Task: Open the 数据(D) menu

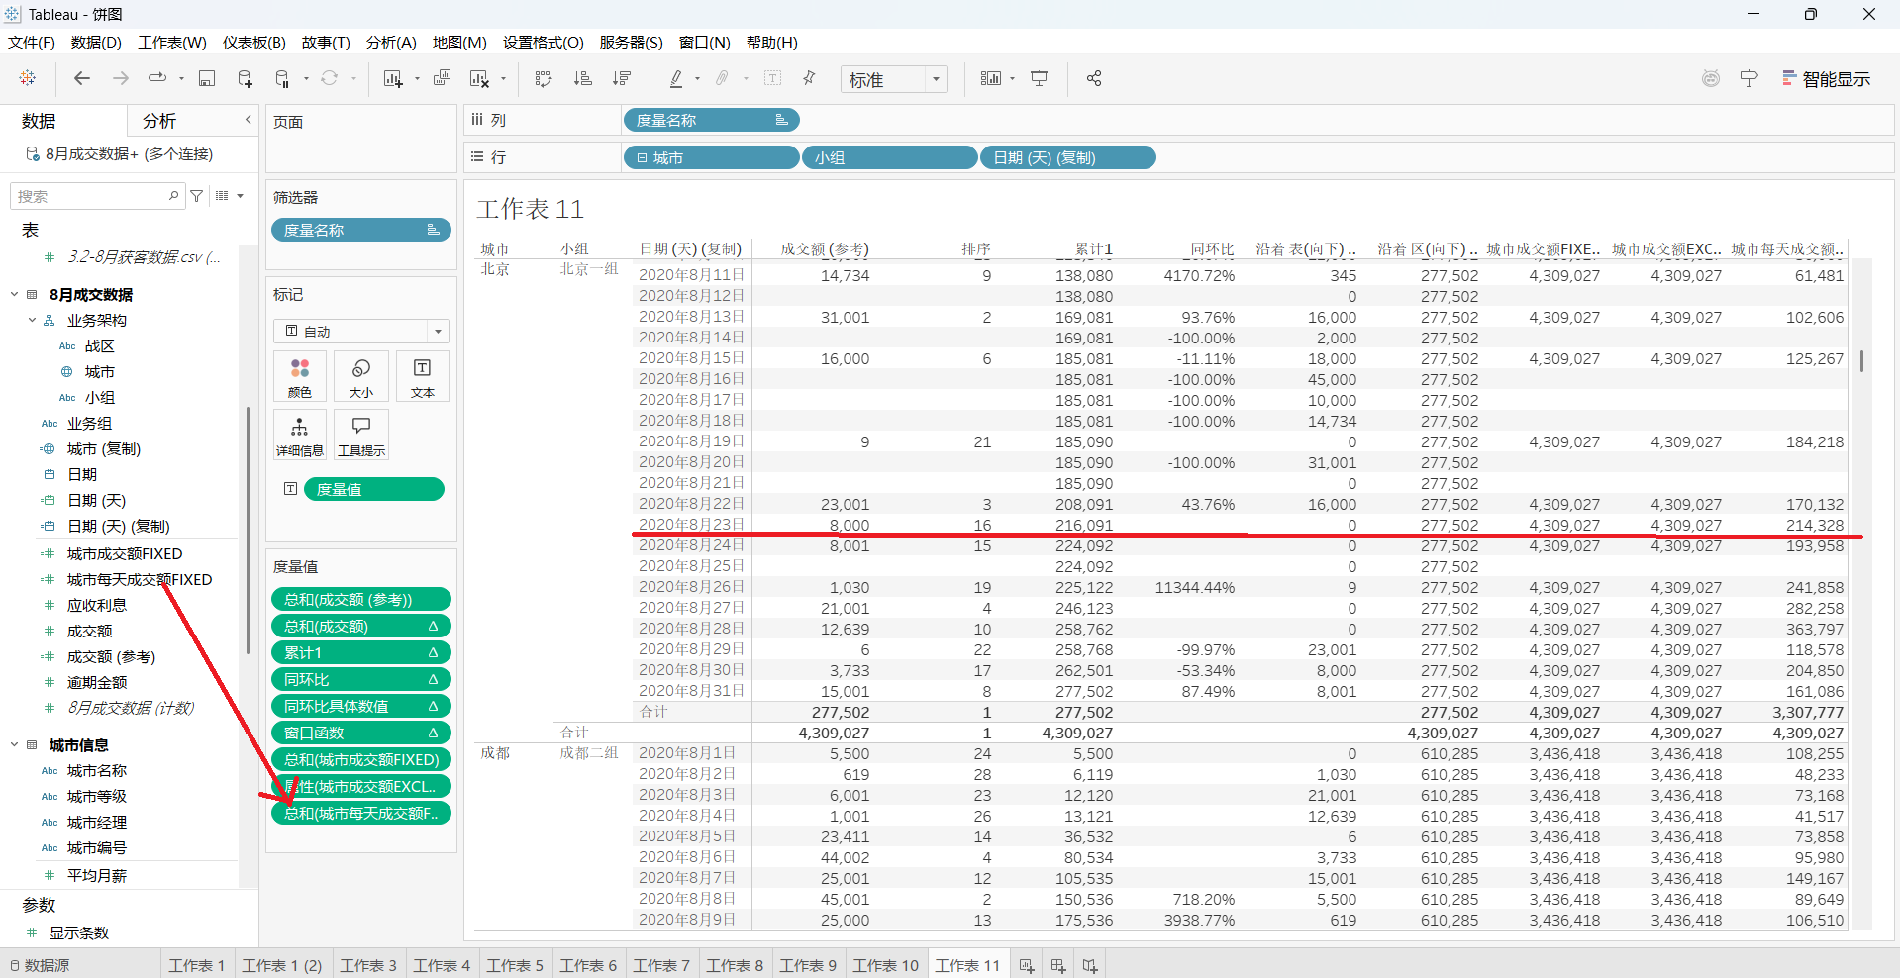Action: tap(96, 42)
